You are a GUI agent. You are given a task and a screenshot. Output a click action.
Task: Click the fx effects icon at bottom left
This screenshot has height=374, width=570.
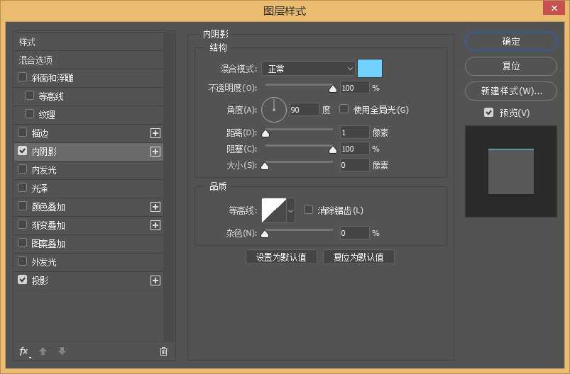click(x=24, y=351)
